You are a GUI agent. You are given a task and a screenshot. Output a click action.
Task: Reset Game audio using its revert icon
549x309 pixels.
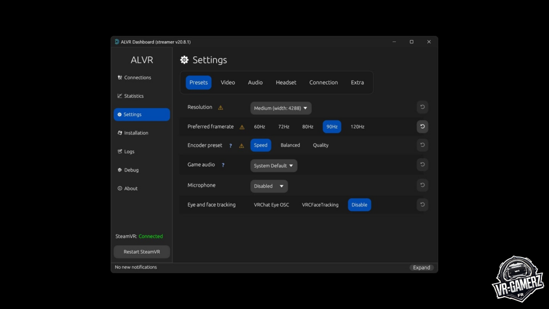coord(422,165)
